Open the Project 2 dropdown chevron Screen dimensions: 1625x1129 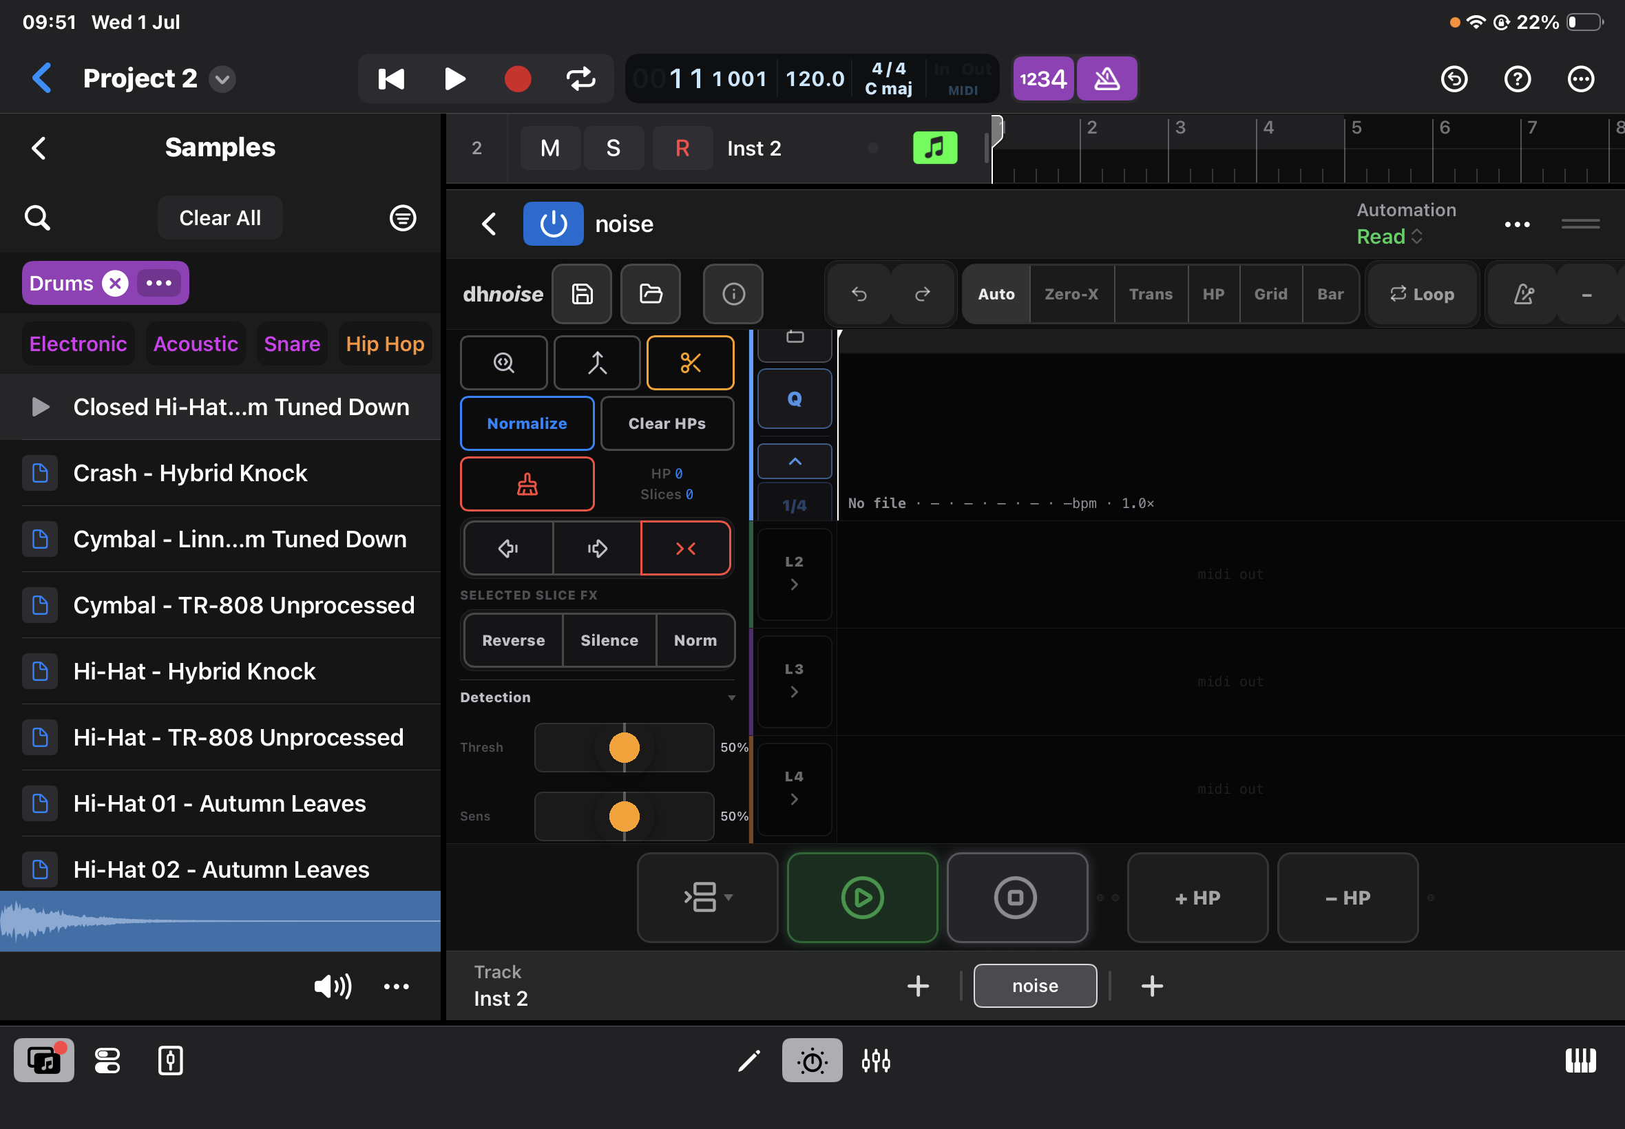point(222,78)
